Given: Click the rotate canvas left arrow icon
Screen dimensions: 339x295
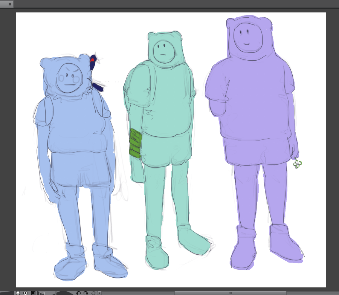Looking at the screenshot, I should (x=78, y=293).
